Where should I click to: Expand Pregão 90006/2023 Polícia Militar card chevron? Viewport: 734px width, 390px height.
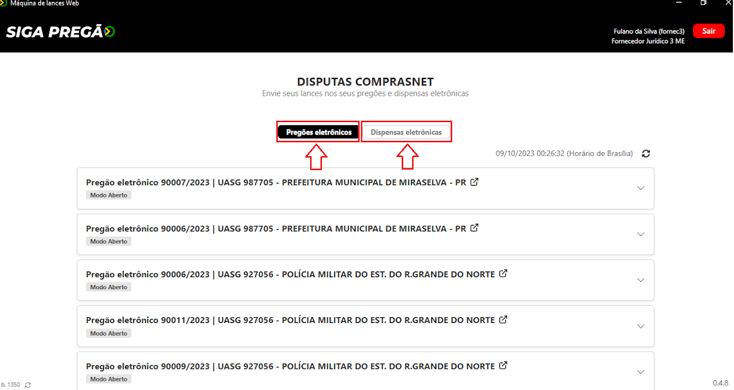tap(641, 280)
